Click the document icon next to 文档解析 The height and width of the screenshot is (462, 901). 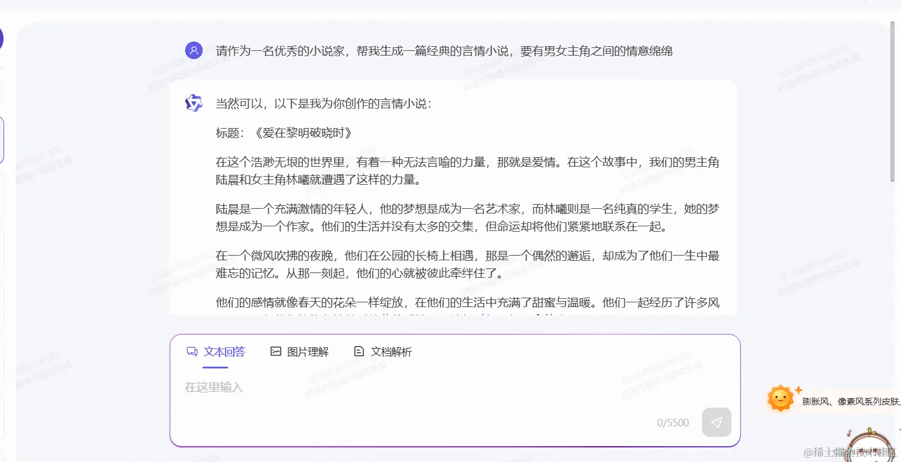click(x=359, y=351)
